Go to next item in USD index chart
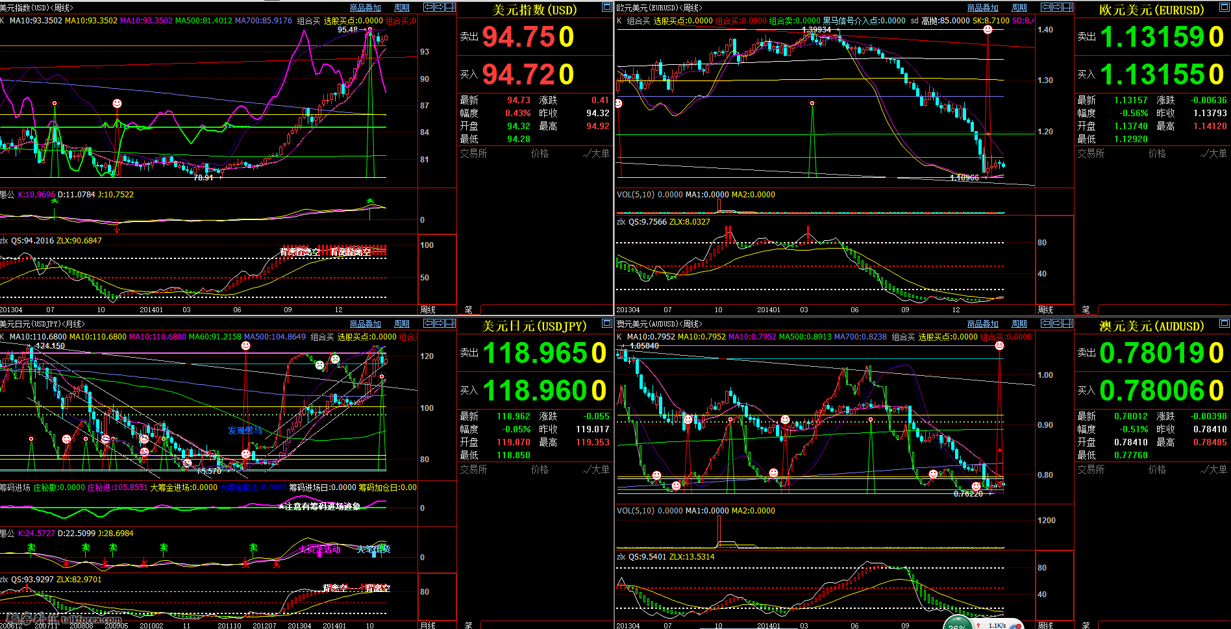1231x629 pixels. point(440,7)
